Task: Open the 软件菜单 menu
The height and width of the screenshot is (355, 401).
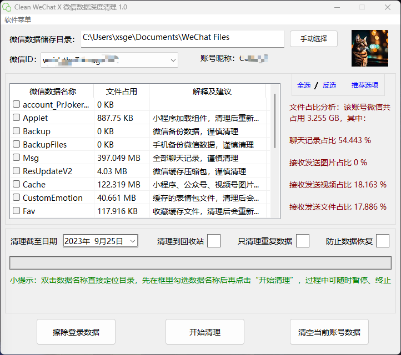Action: (18, 19)
